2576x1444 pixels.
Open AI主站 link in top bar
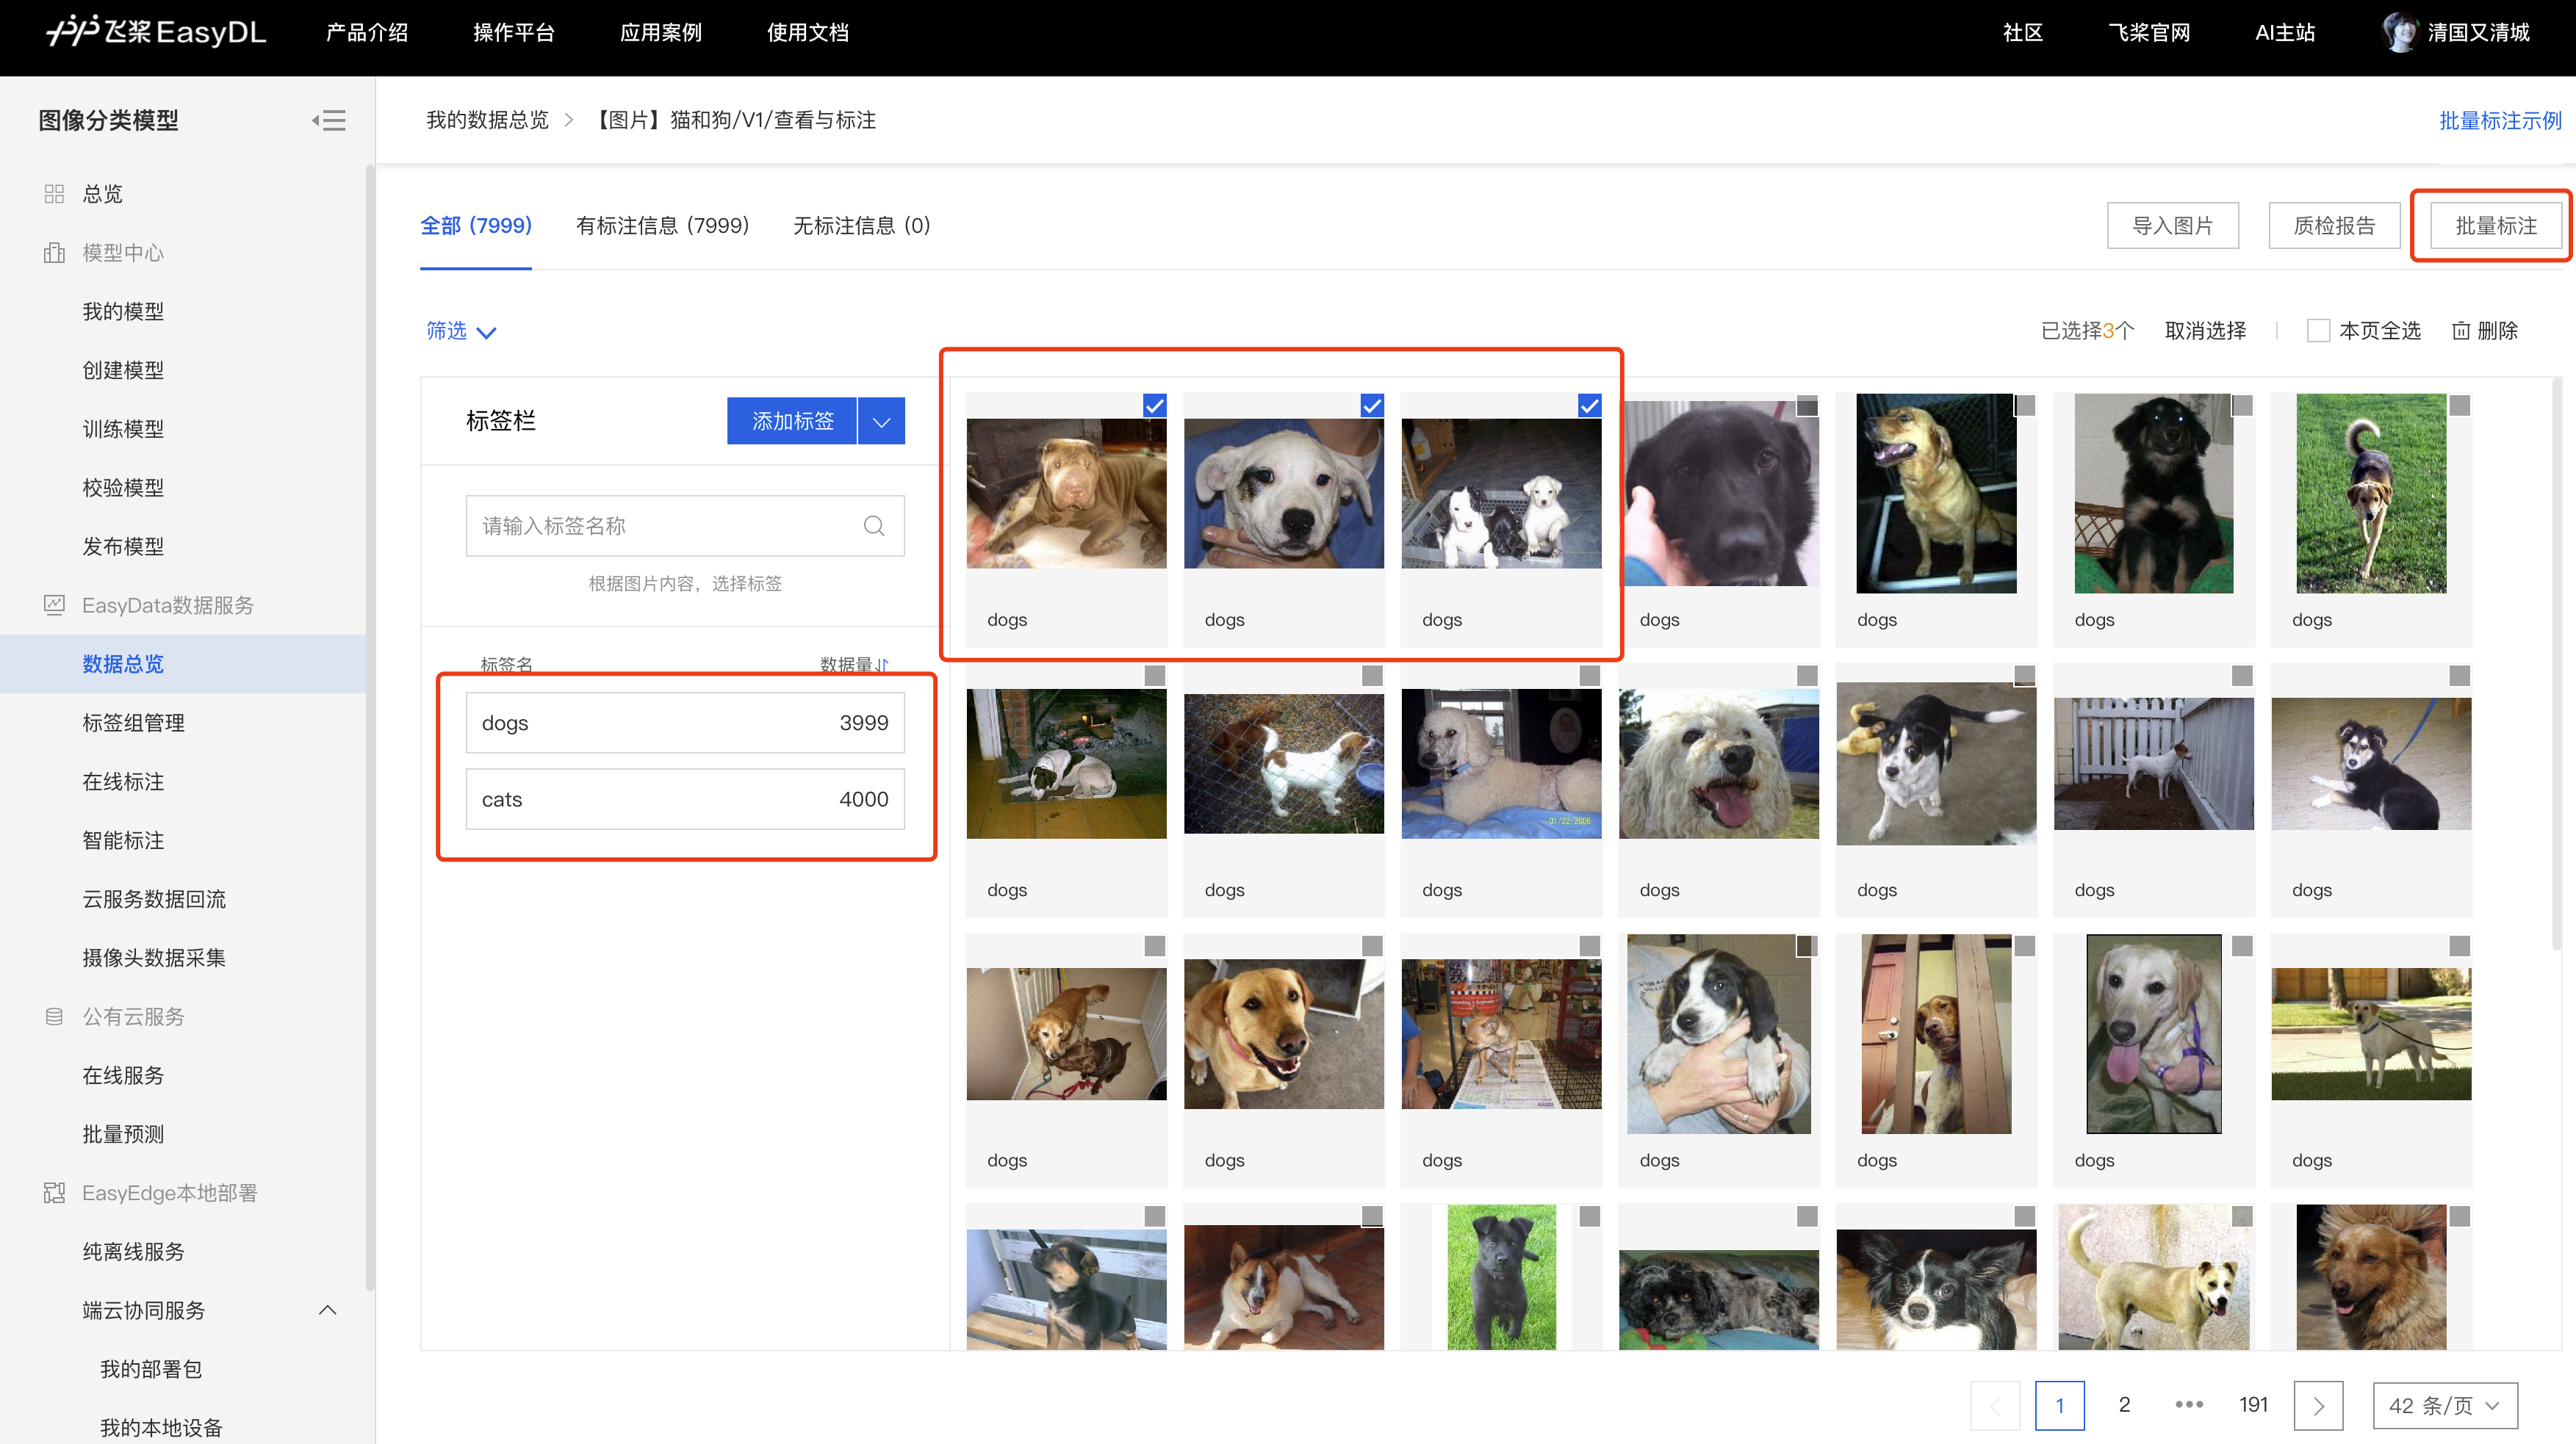tap(2285, 32)
